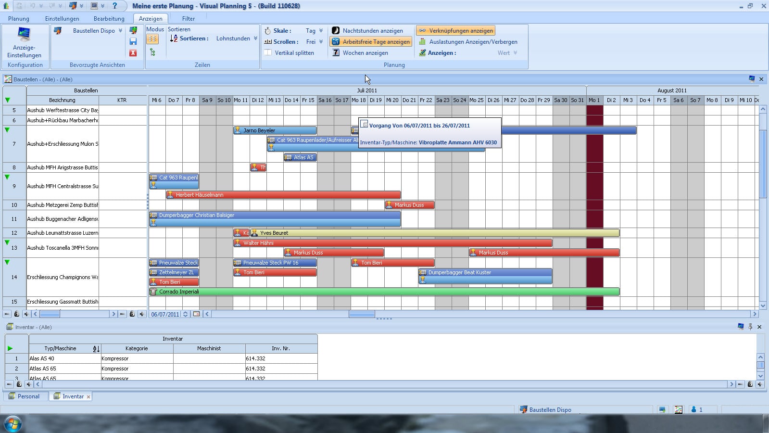Open the calendar picker beside the date field

[x=196, y=314]
